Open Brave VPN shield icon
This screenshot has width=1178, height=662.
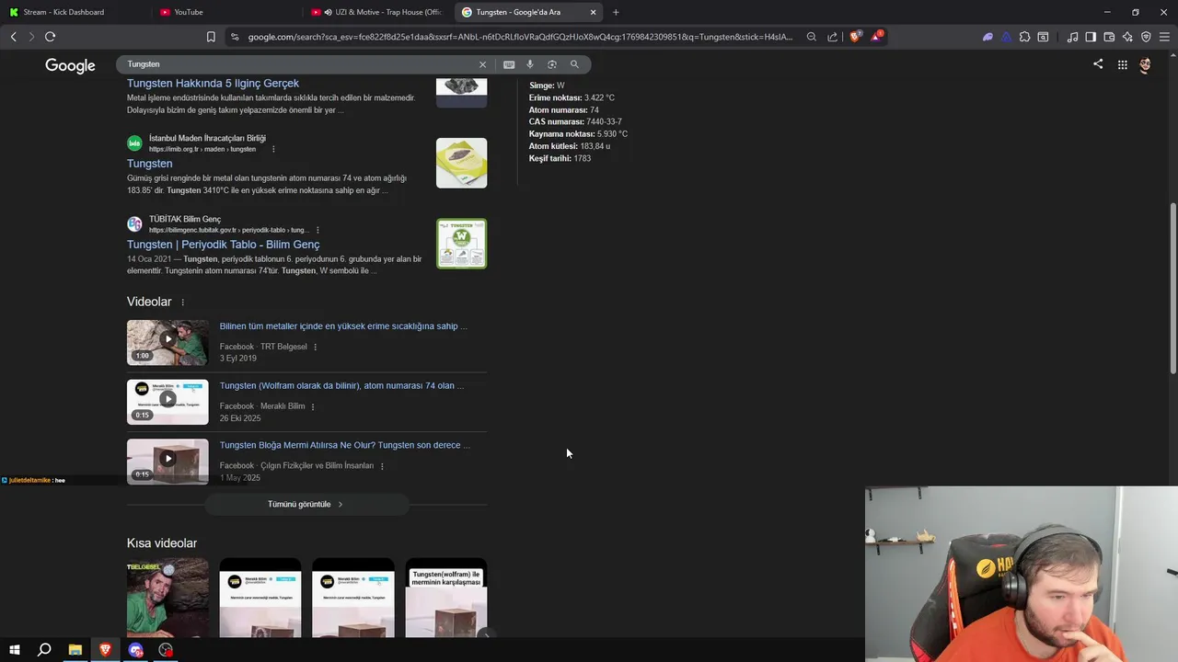click(x=1146, y=37)
